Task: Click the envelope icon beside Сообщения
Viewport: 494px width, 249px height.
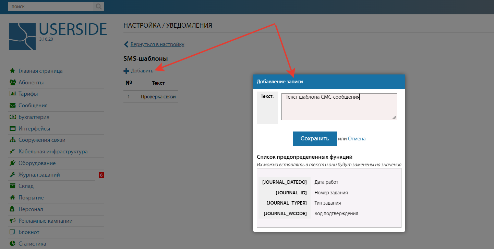Action: (13, 105)
